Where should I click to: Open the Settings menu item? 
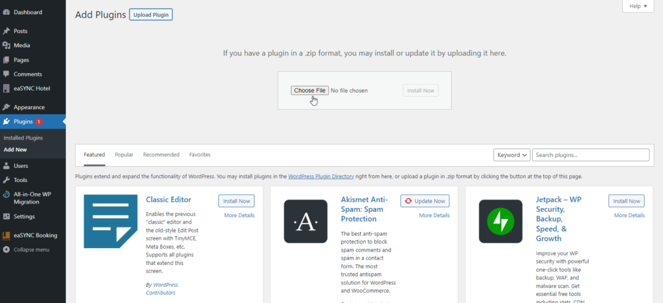coord(33,216)
